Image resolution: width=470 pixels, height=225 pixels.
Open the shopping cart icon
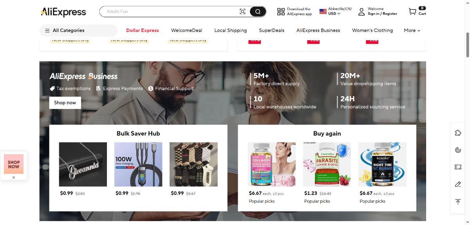tap(412, 12)
